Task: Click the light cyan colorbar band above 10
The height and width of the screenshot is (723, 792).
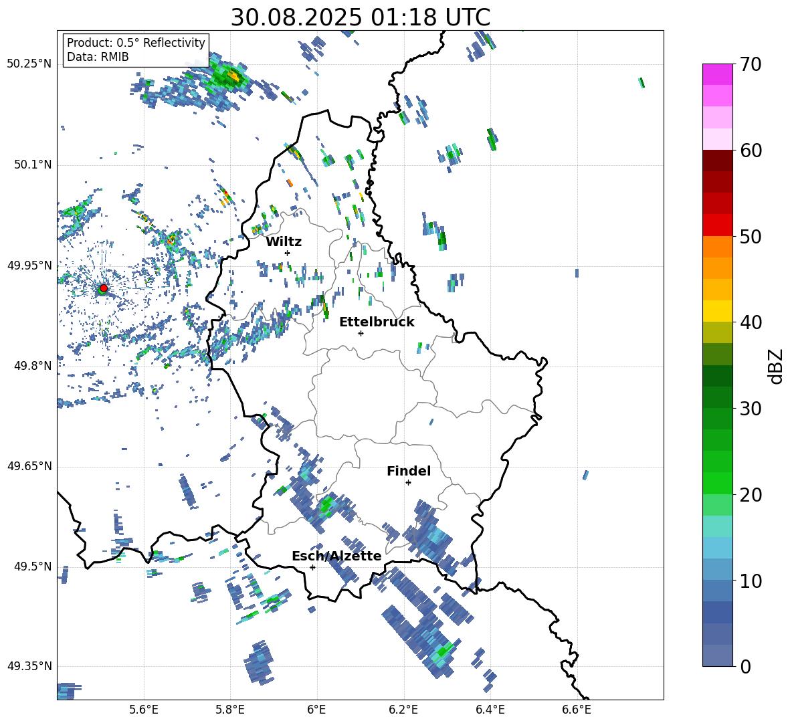Action: point(717,548)
